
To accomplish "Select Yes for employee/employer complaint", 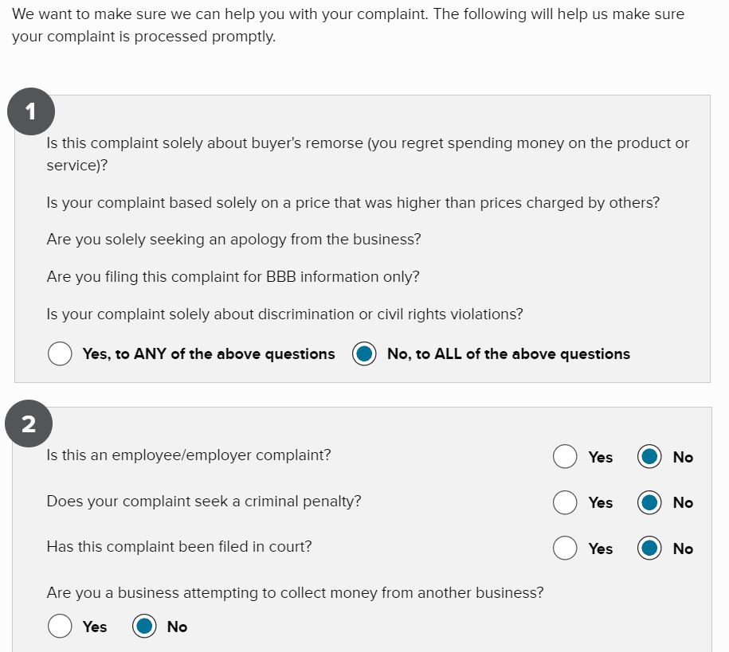I will click(x=566, y=457).
